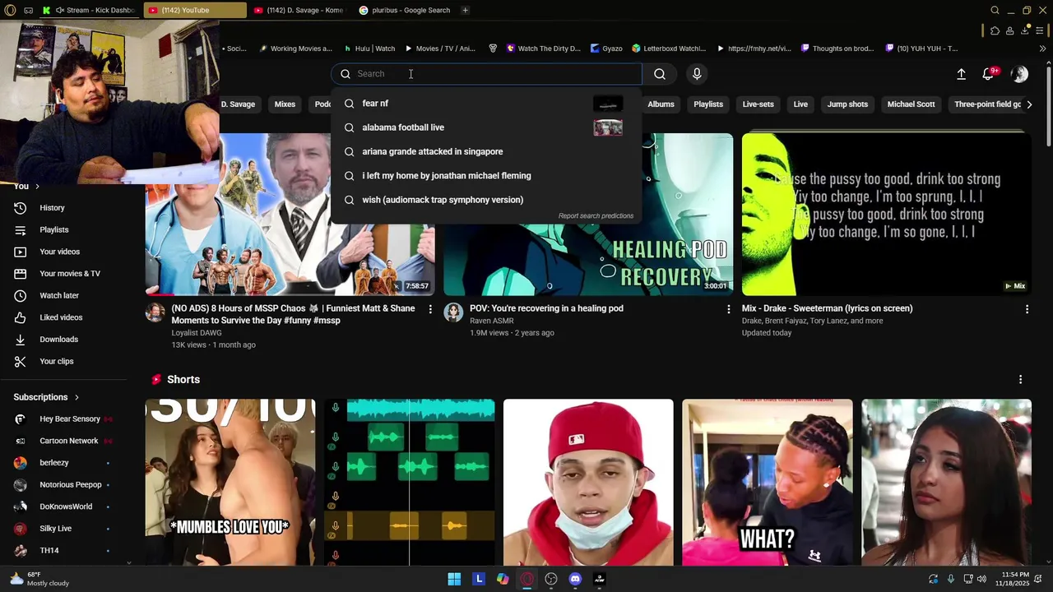Open a new browser tab
Image resolution: width=1053 pixels, height=592 pixels.
coord(465,11)
